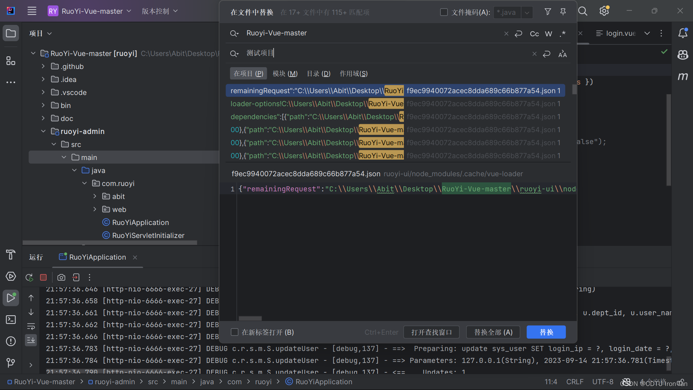This screenshot has width=693, height=390.
Task: Select the RuoYiApplication run tab
Action: pos(97,257)
